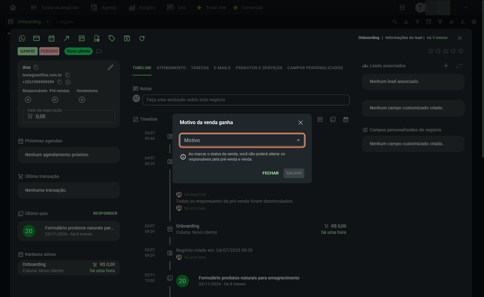The height and width of the screenshot is (297, 484).
Task: Edit contact Ana with the pencil icon
Action: 111,67
